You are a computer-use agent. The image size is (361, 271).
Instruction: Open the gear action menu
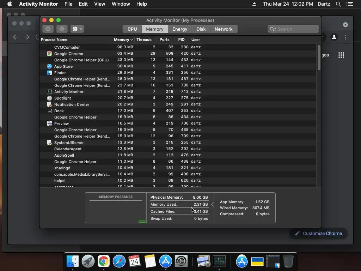(x=77, y=29)
